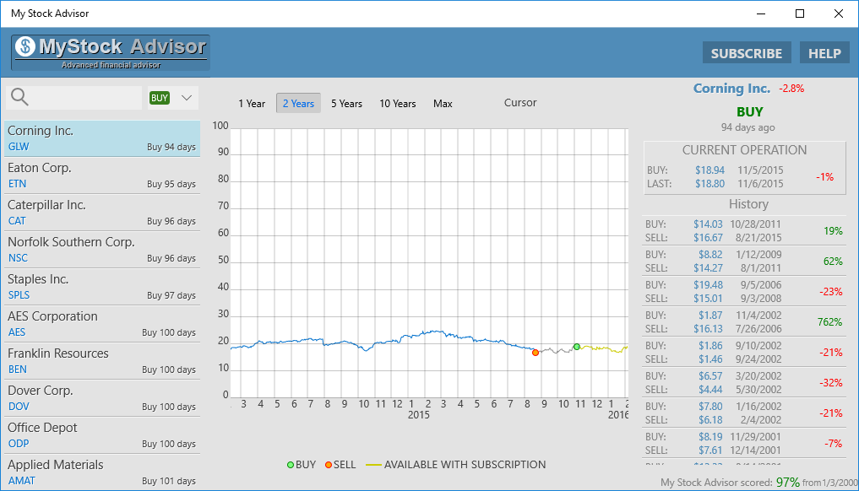Click the 19% history result
This screenshot has height=491, width=859.
[x=834, y=231]
